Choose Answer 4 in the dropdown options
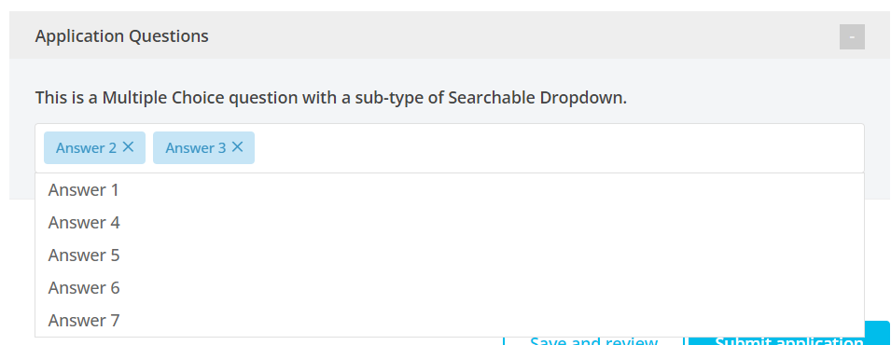This screenshot has width=891, height=345. pos(450,222)
